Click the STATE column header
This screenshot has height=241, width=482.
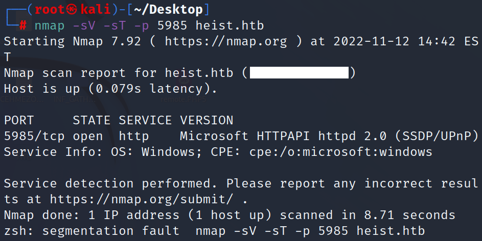pyautogui.click(x=92, y=120)
